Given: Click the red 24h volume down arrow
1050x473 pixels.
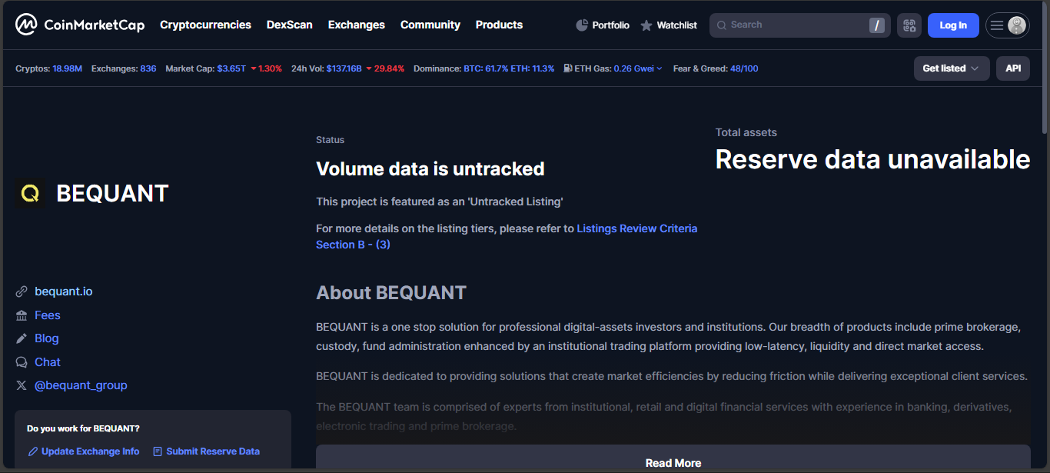Looking at the screenshot, I should [369, 68].
